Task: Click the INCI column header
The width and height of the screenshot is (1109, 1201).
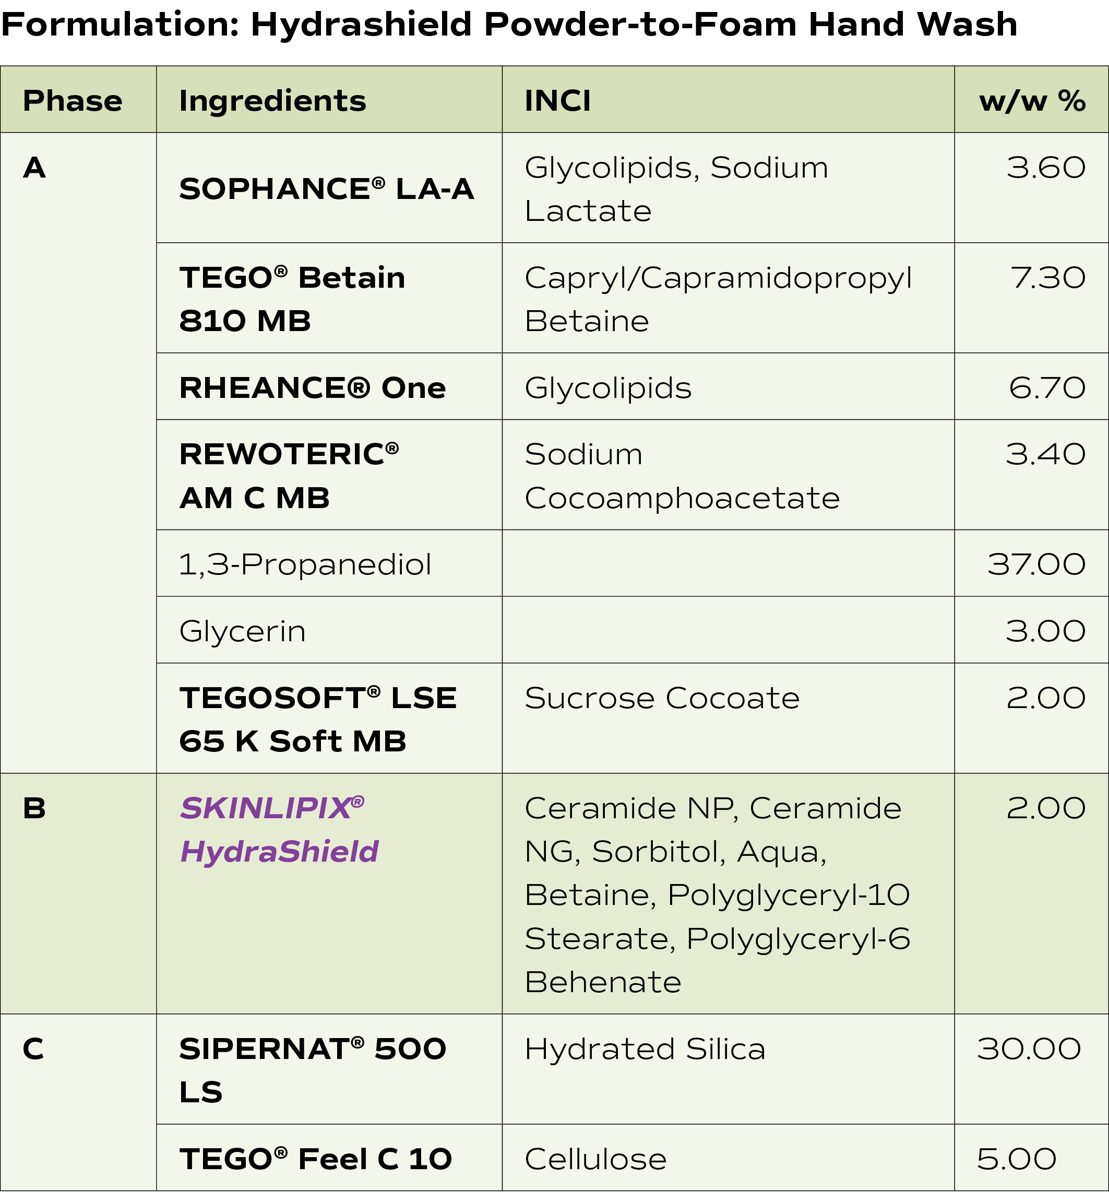Action: tap(557, 100)
